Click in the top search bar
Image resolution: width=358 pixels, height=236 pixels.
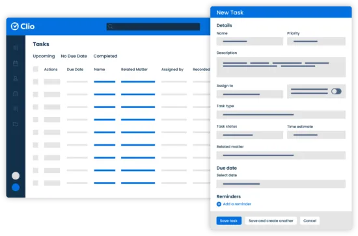coord(153,27)
